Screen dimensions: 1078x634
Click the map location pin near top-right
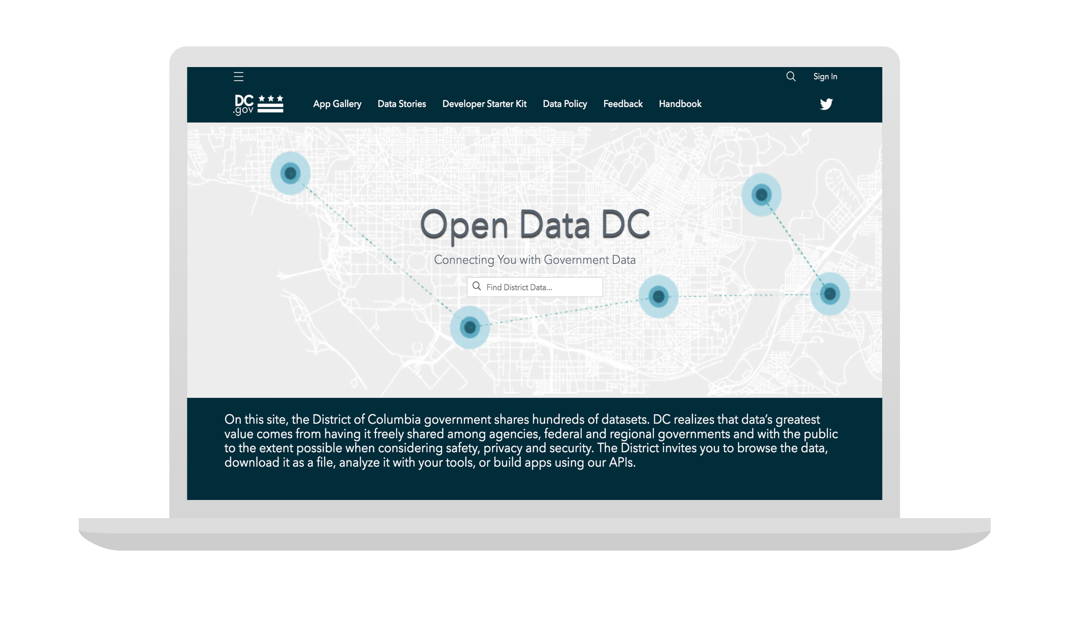click(763, 195)
